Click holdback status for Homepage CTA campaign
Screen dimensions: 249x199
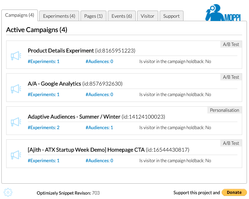point(175,160)
